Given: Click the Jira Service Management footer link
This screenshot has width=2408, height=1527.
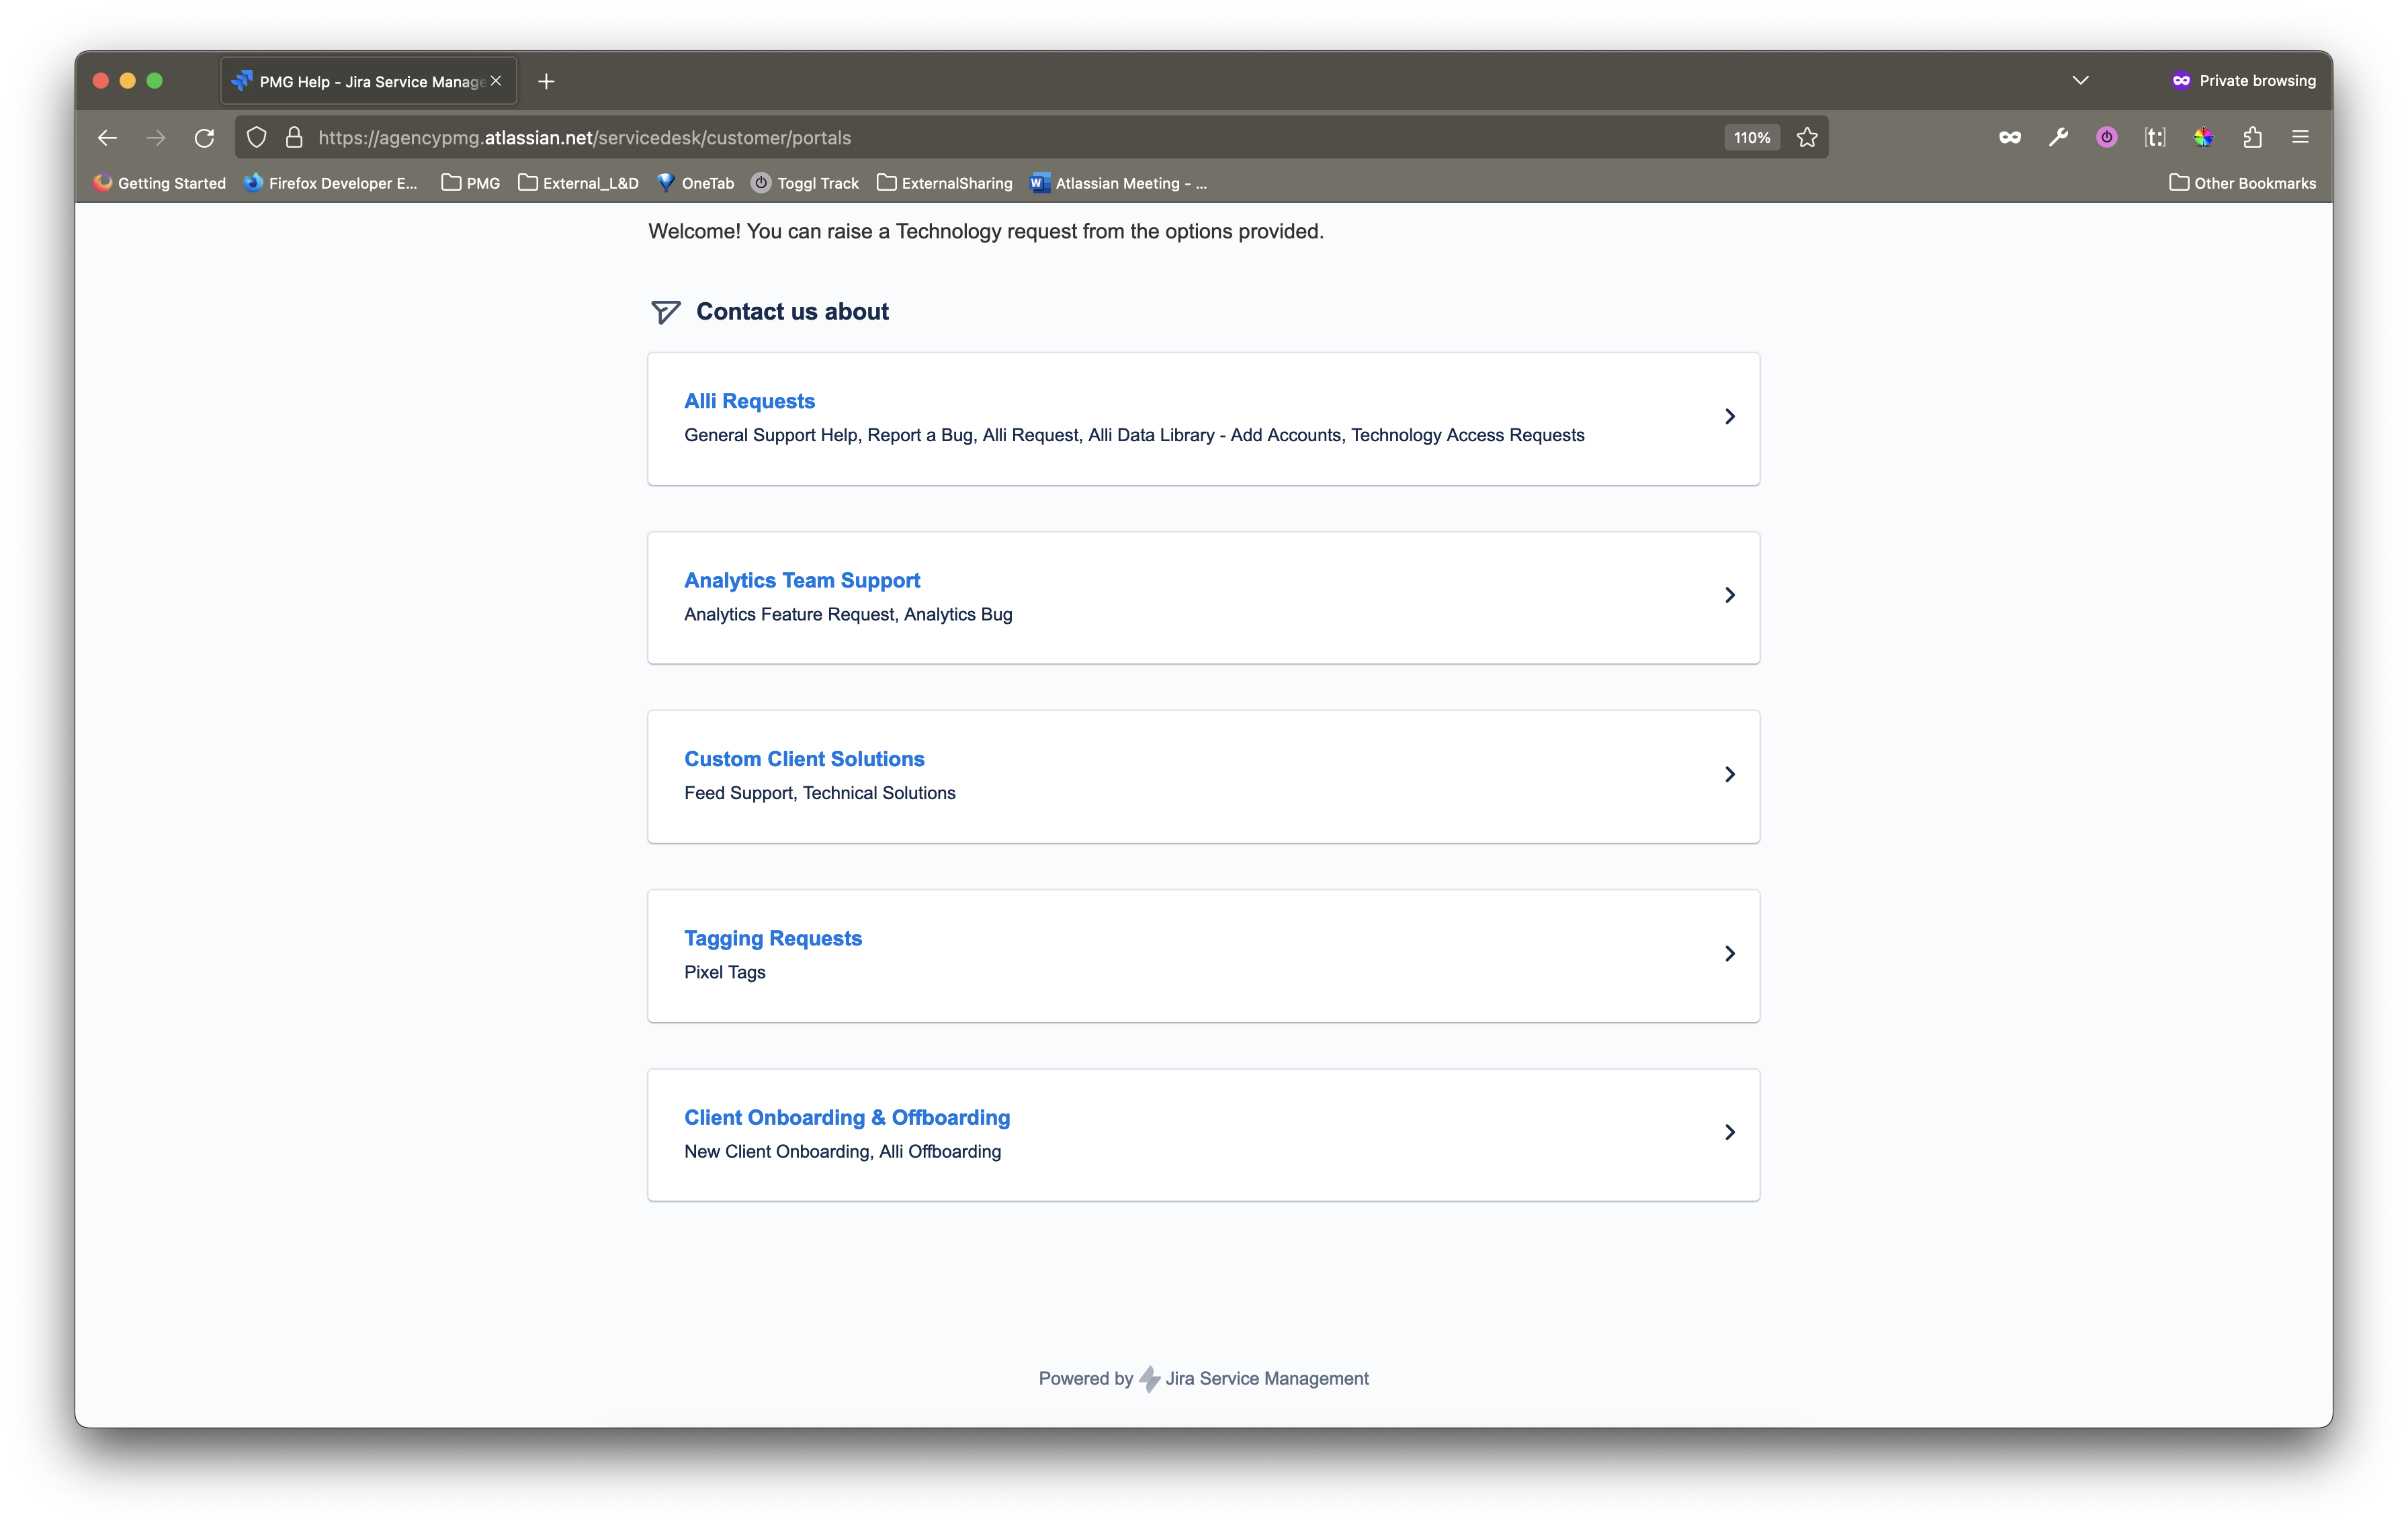Looking at the screenshot, I should coord(1267,1378).
